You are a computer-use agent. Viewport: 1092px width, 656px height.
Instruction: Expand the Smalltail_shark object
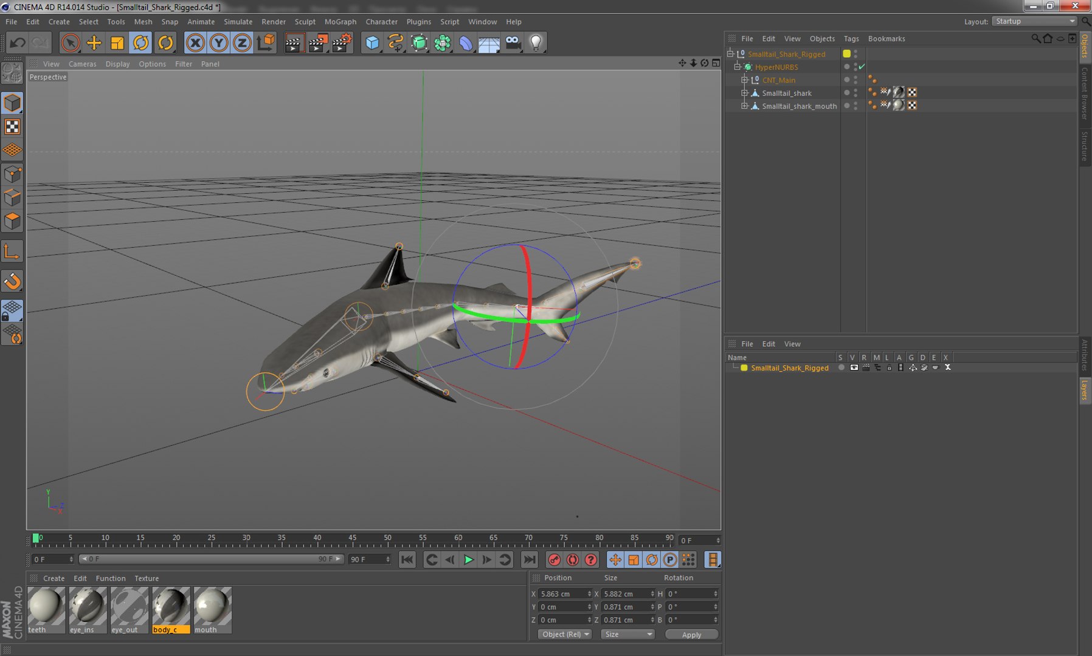pyautogui.click(x=744, y=93)
